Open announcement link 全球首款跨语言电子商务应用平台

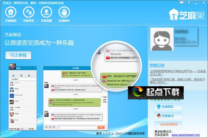pyautogui.click(x=177, y=73)
